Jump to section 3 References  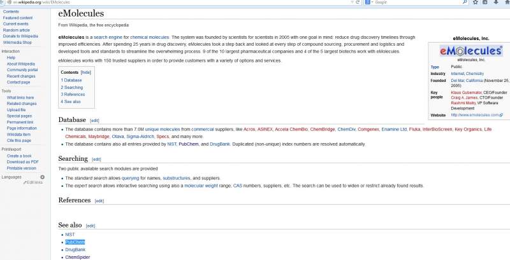point(73,94)
